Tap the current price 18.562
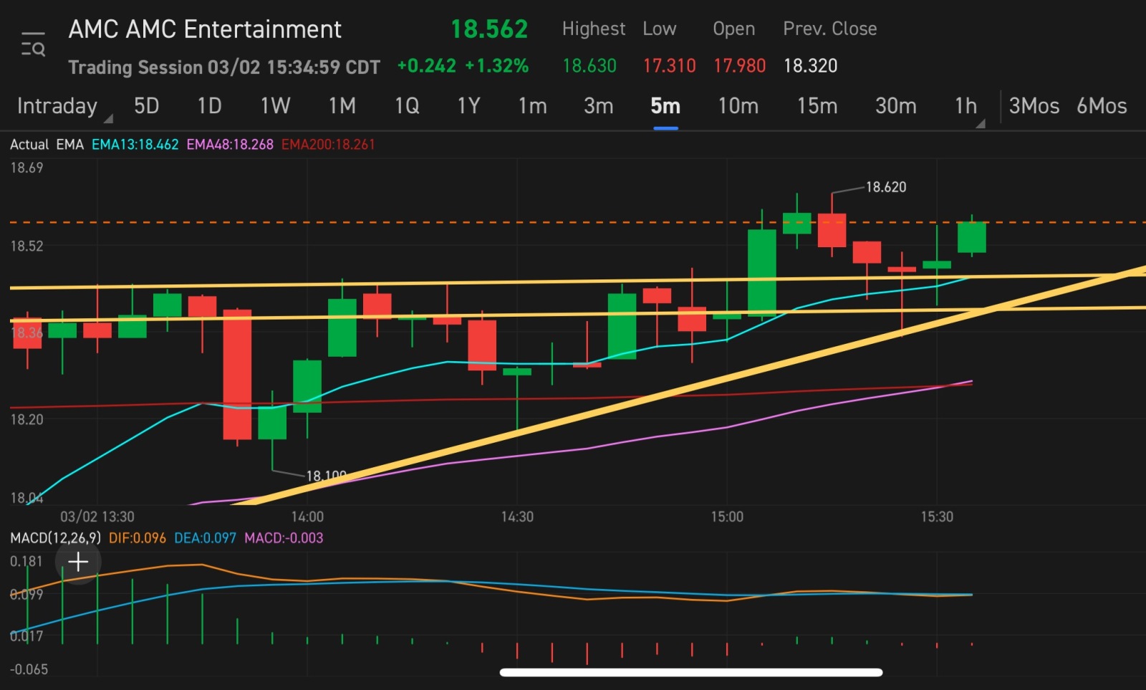 [489, 29]
